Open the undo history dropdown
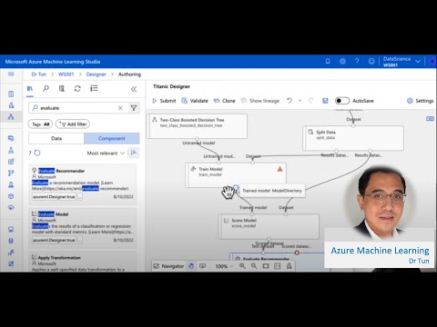 coord(300,101)
